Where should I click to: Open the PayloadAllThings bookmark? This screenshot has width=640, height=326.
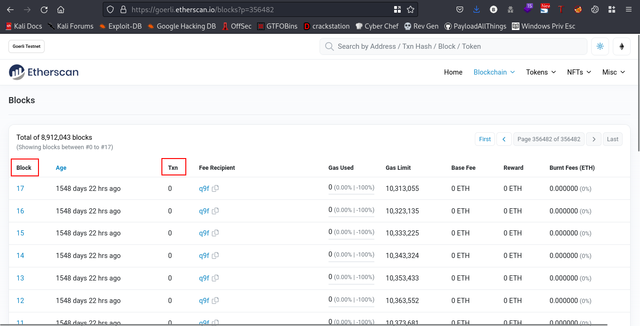[x=475, y=26]
